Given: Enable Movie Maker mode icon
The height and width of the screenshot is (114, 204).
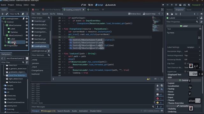Looking at the screenshot, I should (x=189, y=5).
